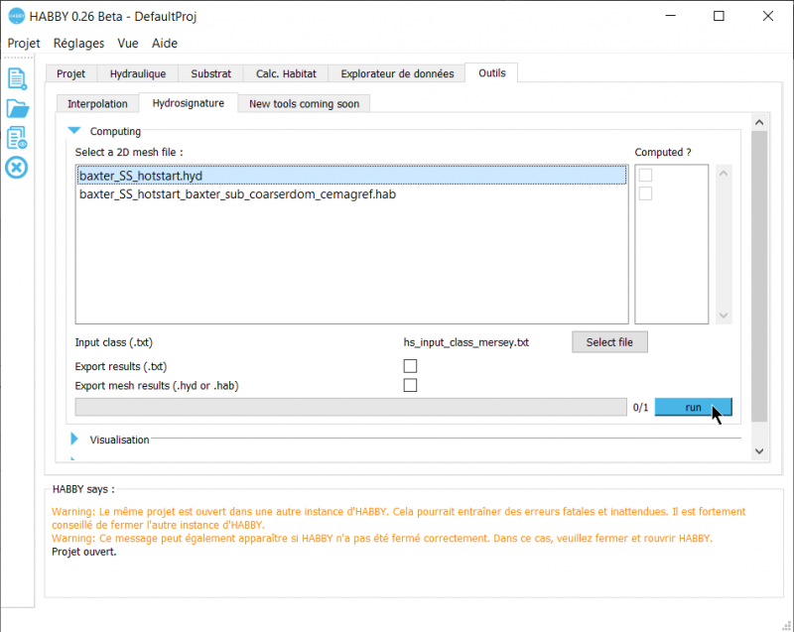Click the open project folder icon
This screenshot has width=794, height=632.
[16, 108]
